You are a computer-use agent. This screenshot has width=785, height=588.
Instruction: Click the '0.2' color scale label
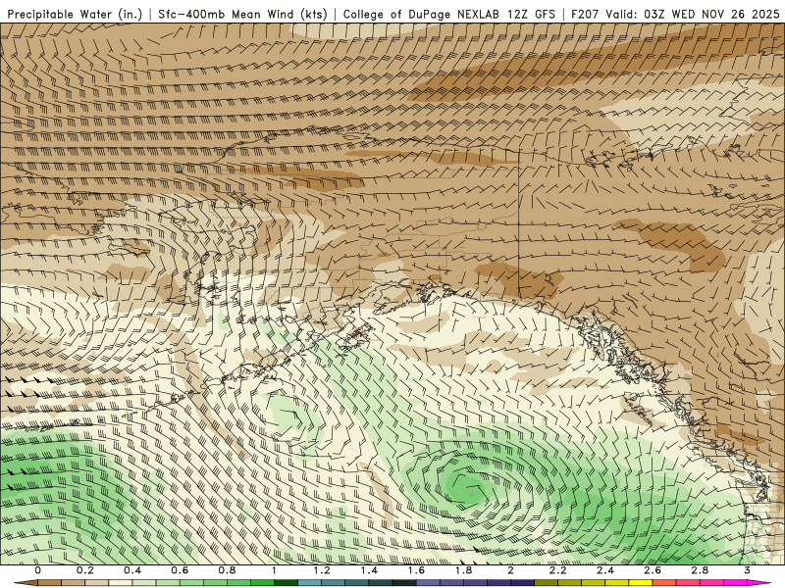coord(85,570)
